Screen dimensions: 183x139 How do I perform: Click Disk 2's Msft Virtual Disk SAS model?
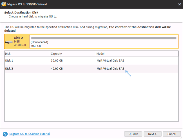111,69
